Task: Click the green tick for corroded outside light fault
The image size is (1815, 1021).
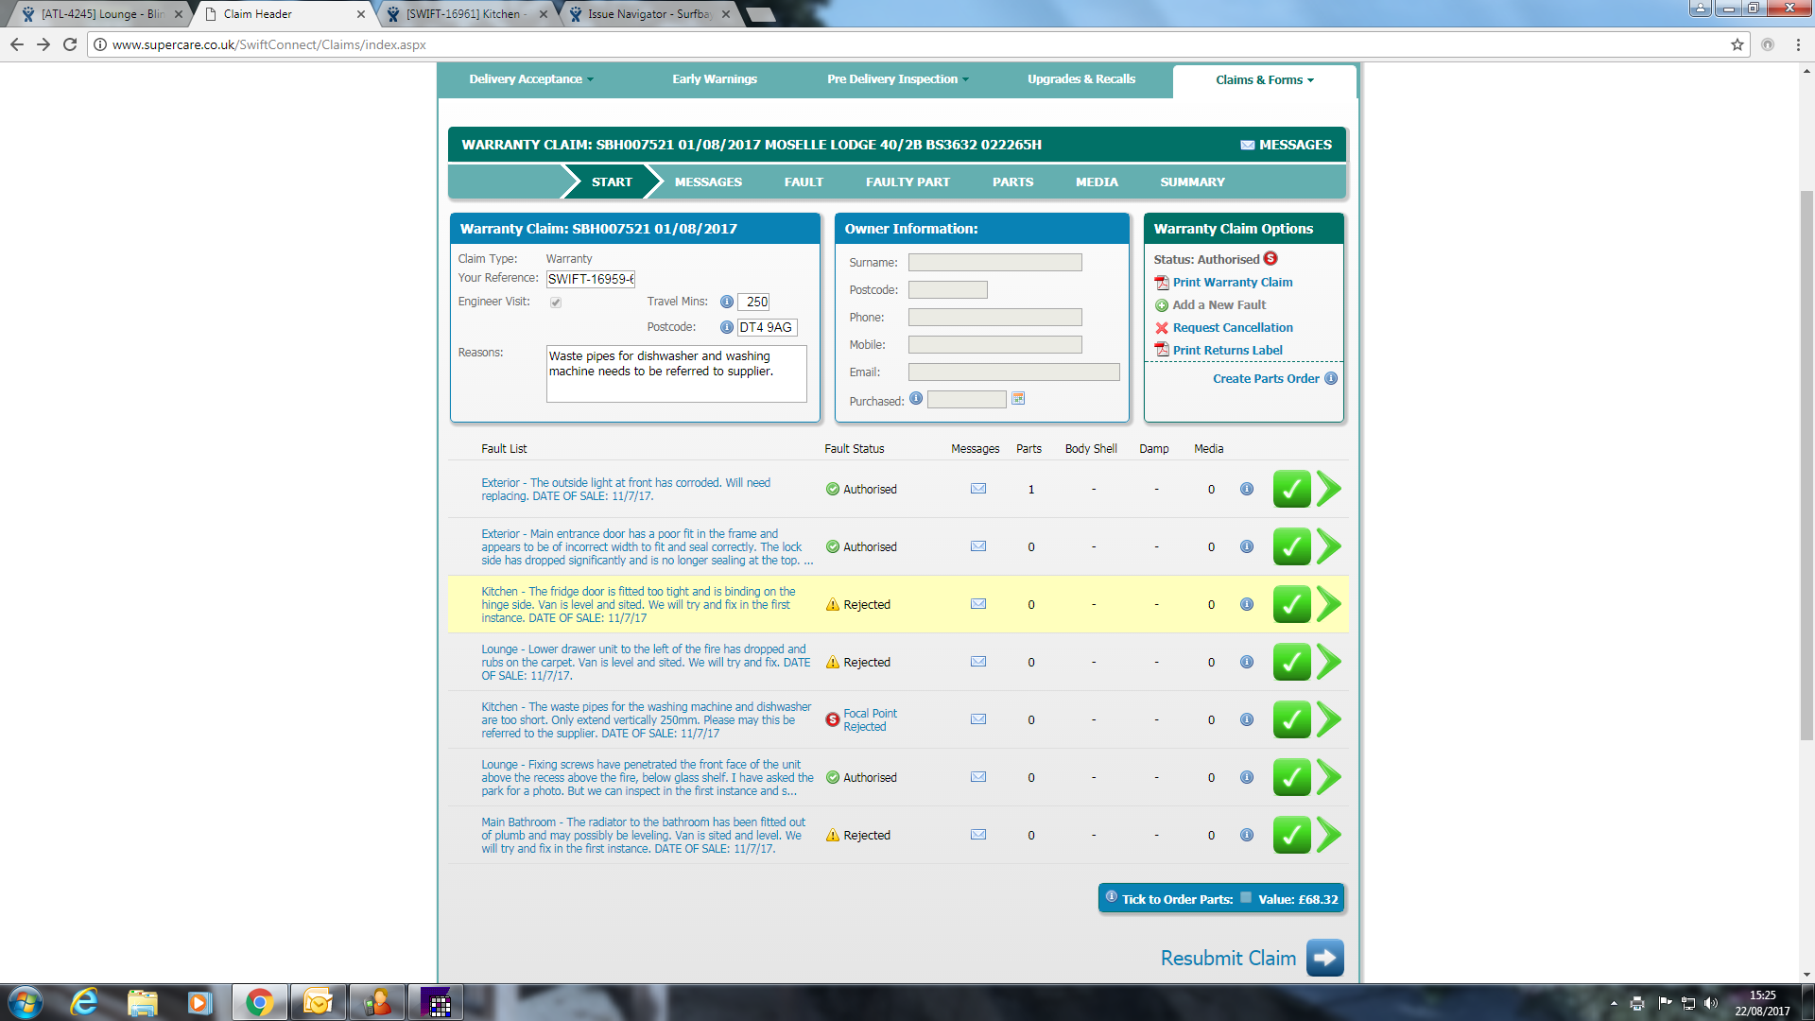Action: point(1290,489)
